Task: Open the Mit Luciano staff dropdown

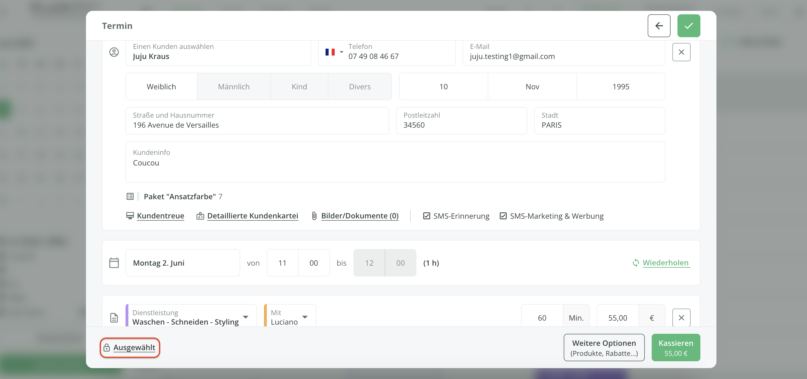Action: coord(305,317)
